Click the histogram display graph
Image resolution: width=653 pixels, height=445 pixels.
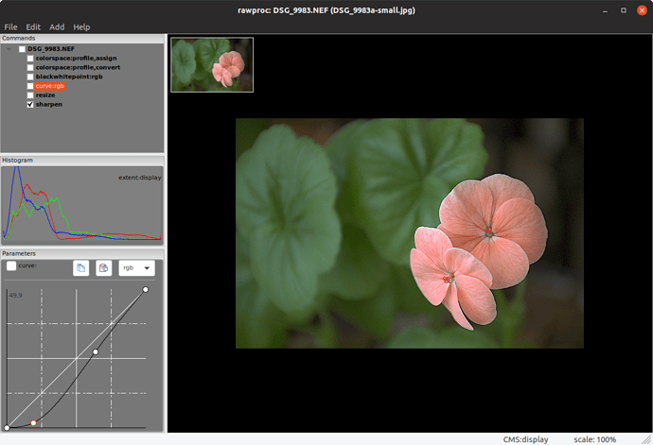tap(82, 205)
